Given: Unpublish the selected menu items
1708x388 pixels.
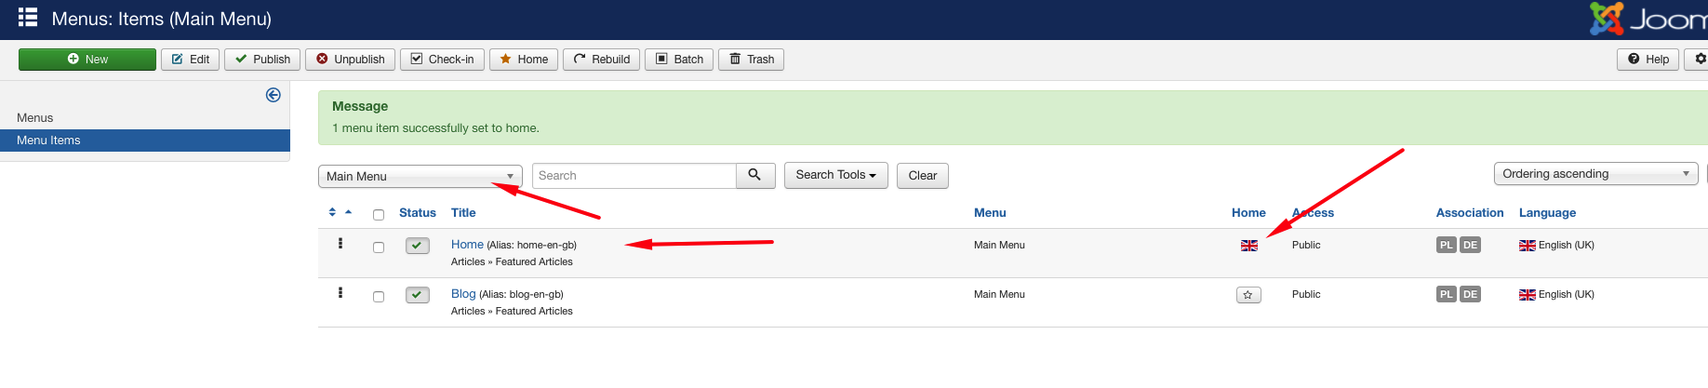Looking at the screenshot, I should point(351,60).
